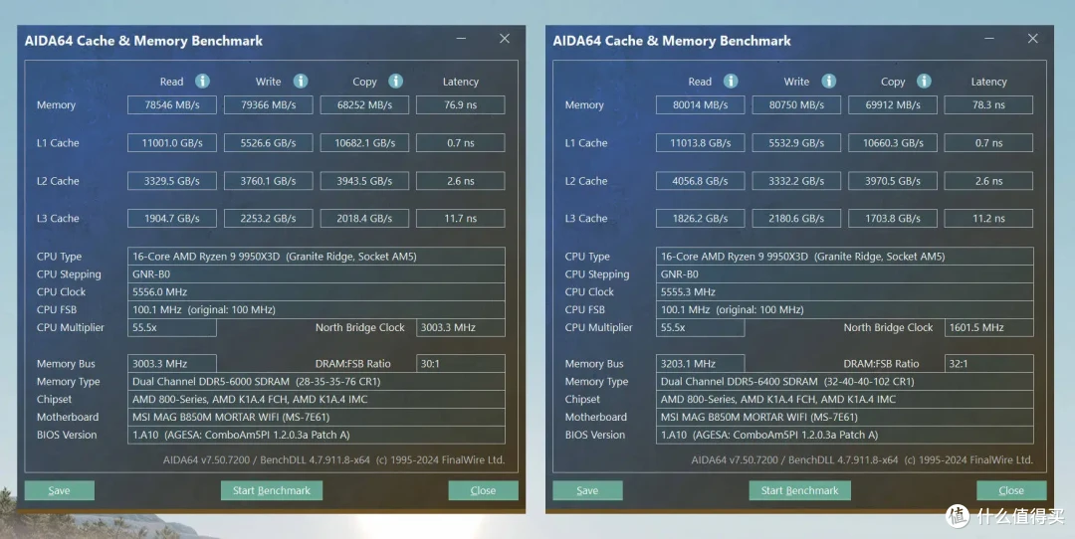The height and width of the screenshot is (539, 1075).
Task: Click North Bridge Clock 1601.5 MHz field
Action: (x=988, y=327)
